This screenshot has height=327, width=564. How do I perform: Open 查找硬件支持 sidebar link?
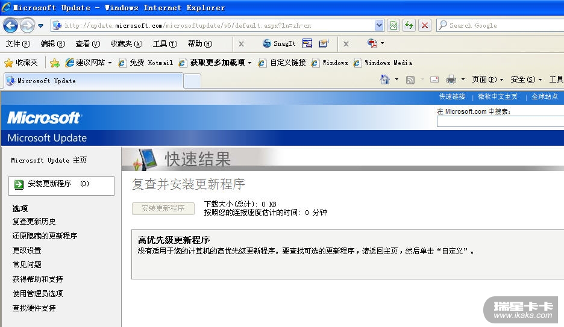coord(34,308)
